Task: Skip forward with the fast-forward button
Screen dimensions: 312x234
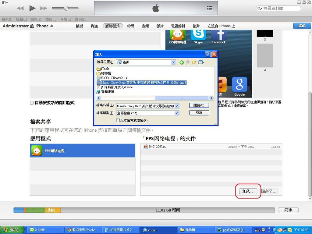Action: (44, 8)
